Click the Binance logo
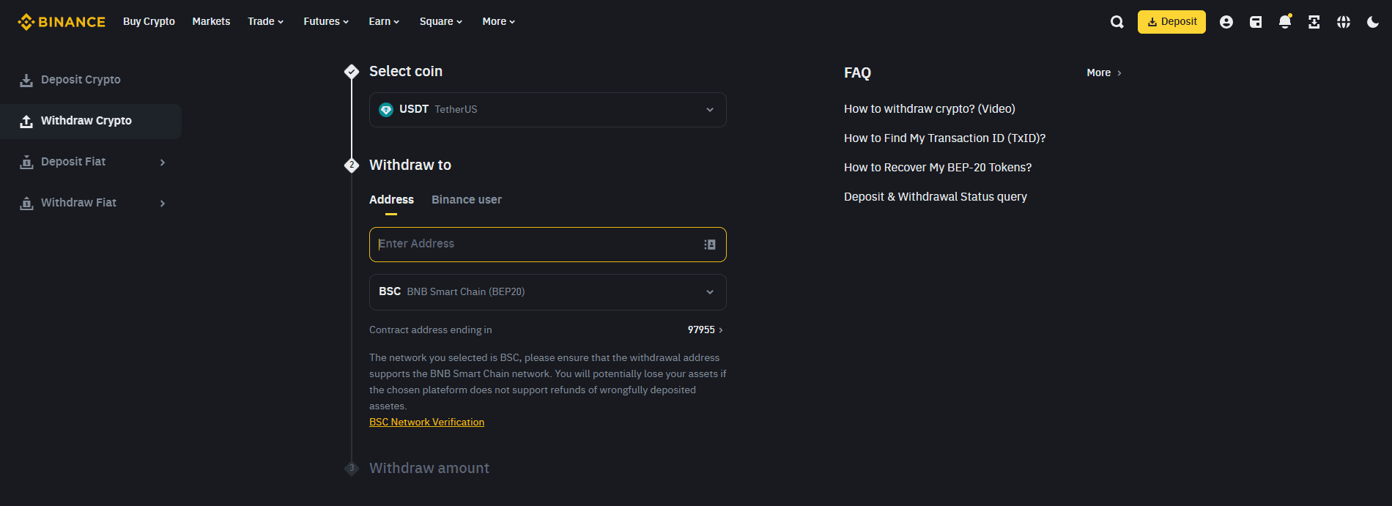1392x506 pixels. click(62, 22)
